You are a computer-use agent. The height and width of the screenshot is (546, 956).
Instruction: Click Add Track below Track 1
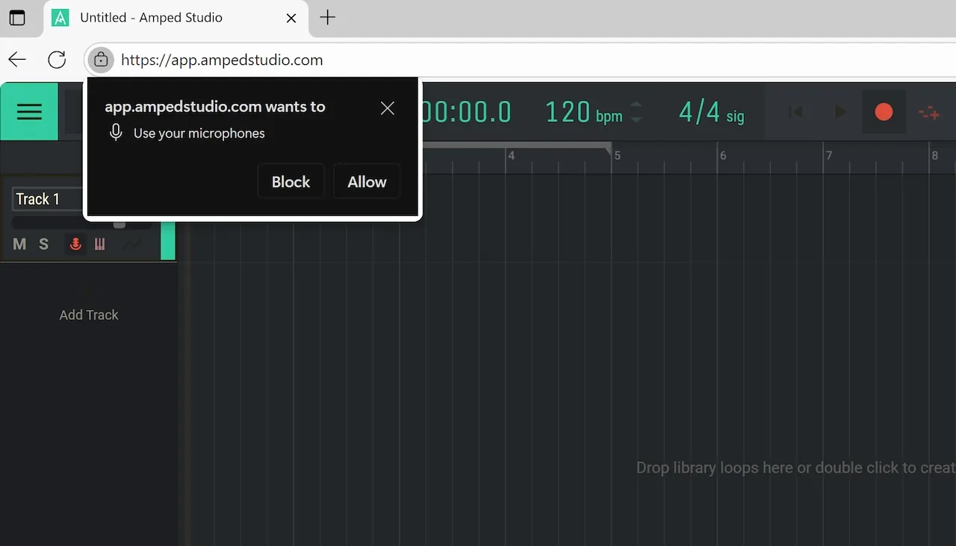tap(89, 314)
